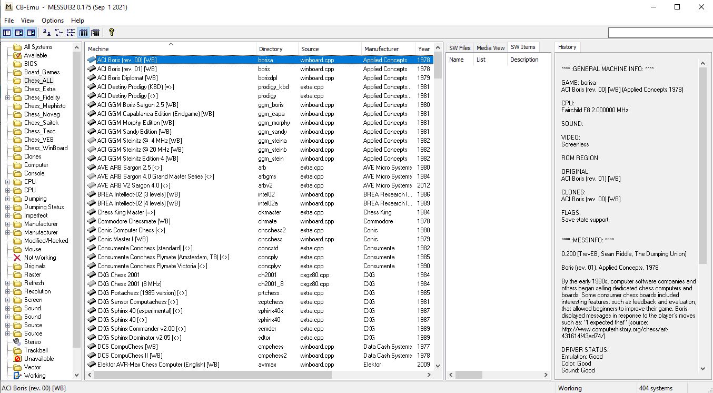Click the chip icon of BREA Intellect-02 (4 levels)

pos(92,203)
